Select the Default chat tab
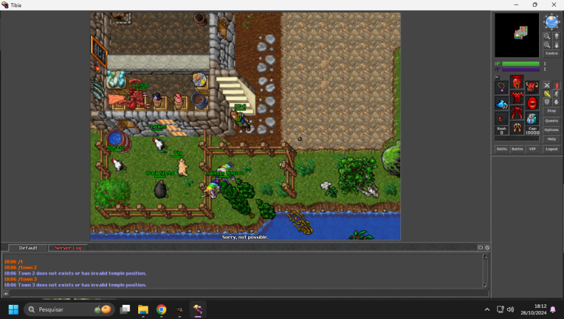 coord(28,248)
